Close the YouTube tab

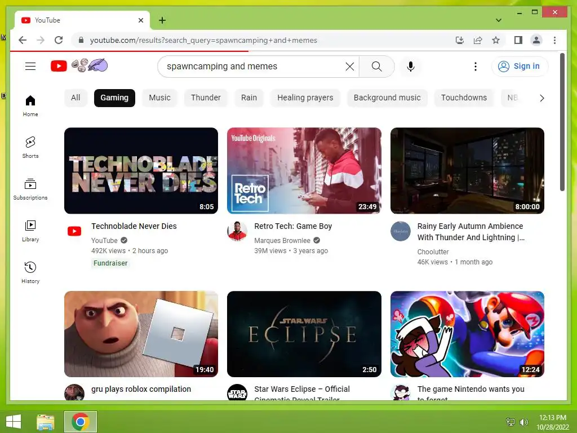point(140,20)
